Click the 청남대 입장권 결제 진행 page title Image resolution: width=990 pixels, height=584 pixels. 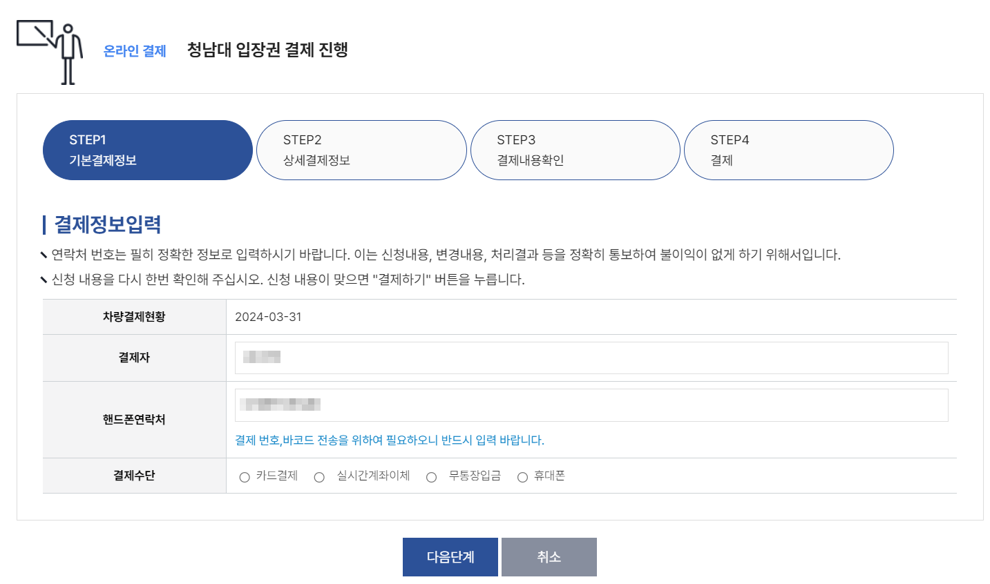click(x=267, y=48)
